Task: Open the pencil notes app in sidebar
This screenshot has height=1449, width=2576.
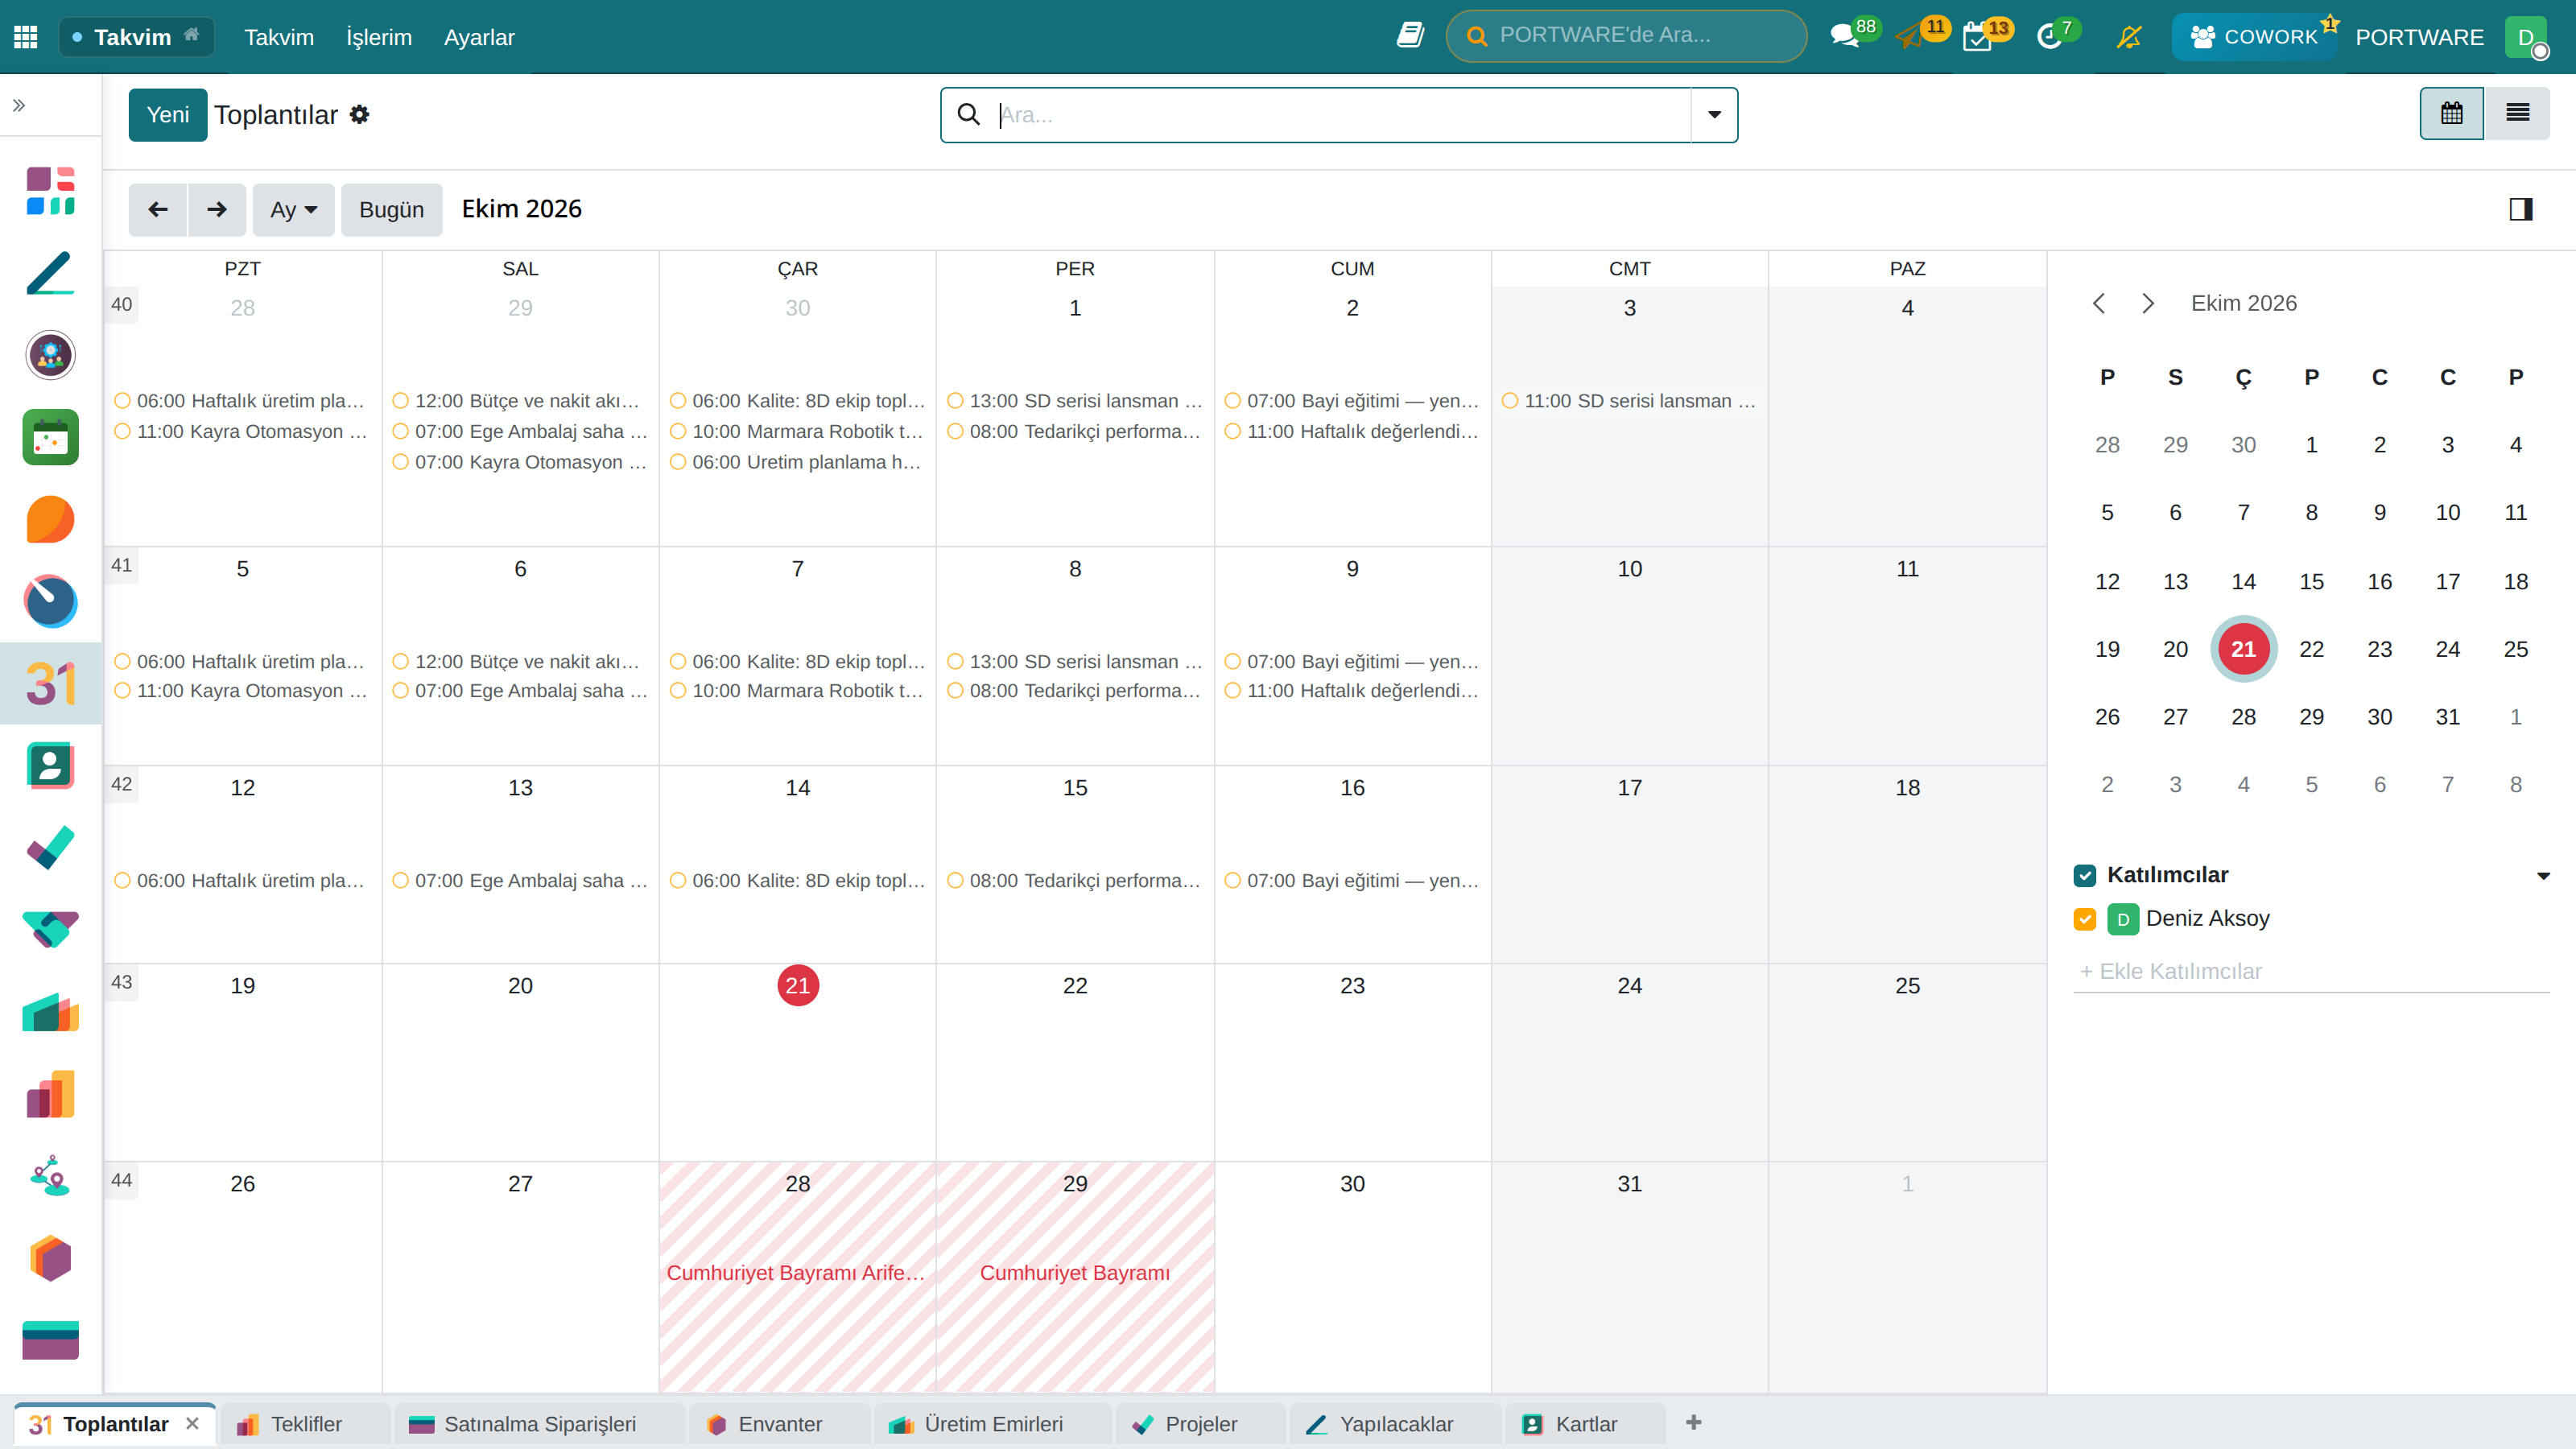Action: [x=50, y=273]
